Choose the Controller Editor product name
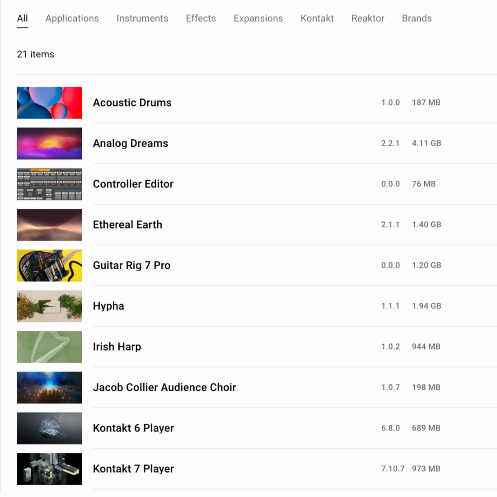This screenshot has width=497, height=497. click(133, 184)
